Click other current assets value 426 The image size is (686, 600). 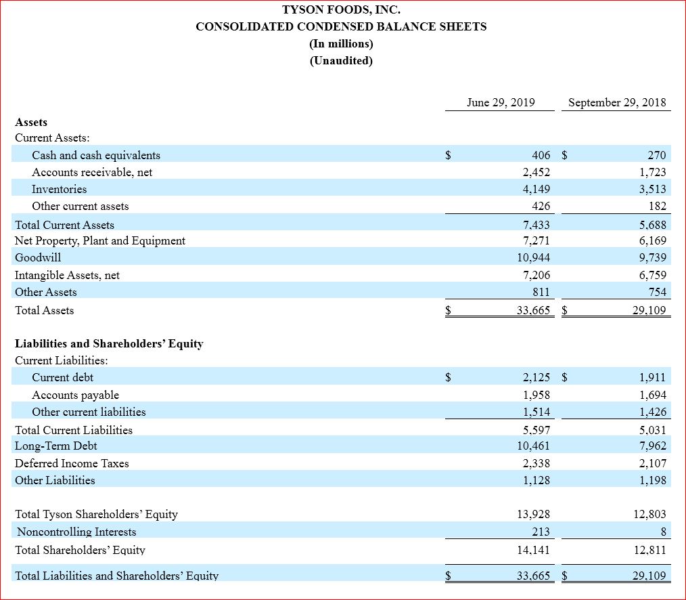[x=541, y=207]
